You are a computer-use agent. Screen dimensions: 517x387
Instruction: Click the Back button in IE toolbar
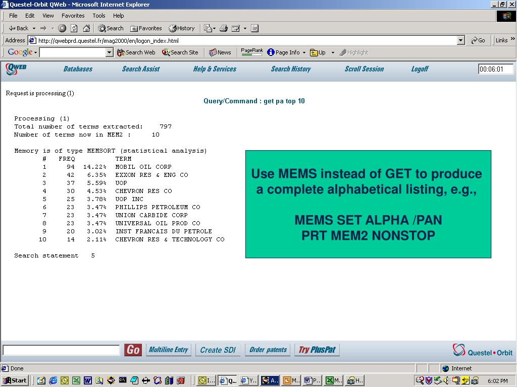(x=19, y=28)
